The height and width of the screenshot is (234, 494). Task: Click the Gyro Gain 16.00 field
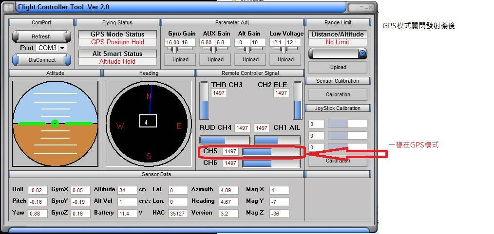pyautogui.click(x=172, y=42)
